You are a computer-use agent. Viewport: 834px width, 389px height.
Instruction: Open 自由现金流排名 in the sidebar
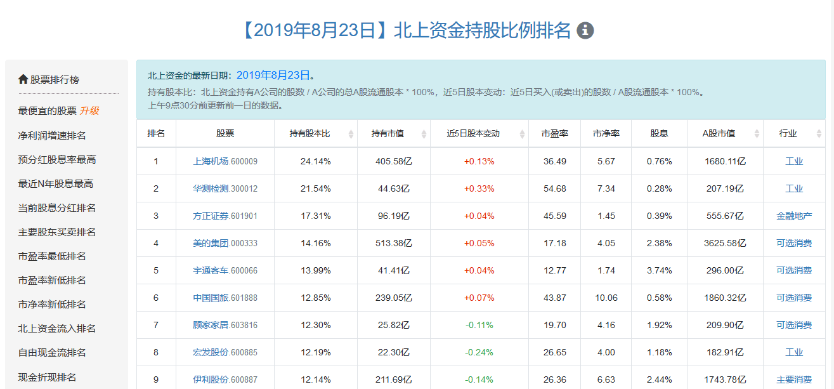(52, 352)
